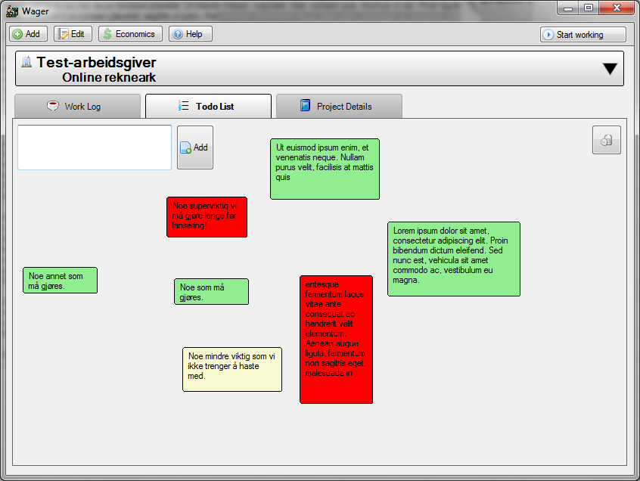Open the Help menu
The width and height of the screenshot is (640, 481).
tap(190, 34)
